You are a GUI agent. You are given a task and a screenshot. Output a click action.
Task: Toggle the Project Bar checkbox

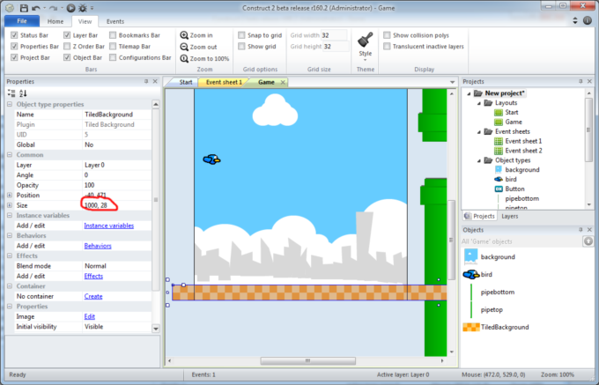14,57
